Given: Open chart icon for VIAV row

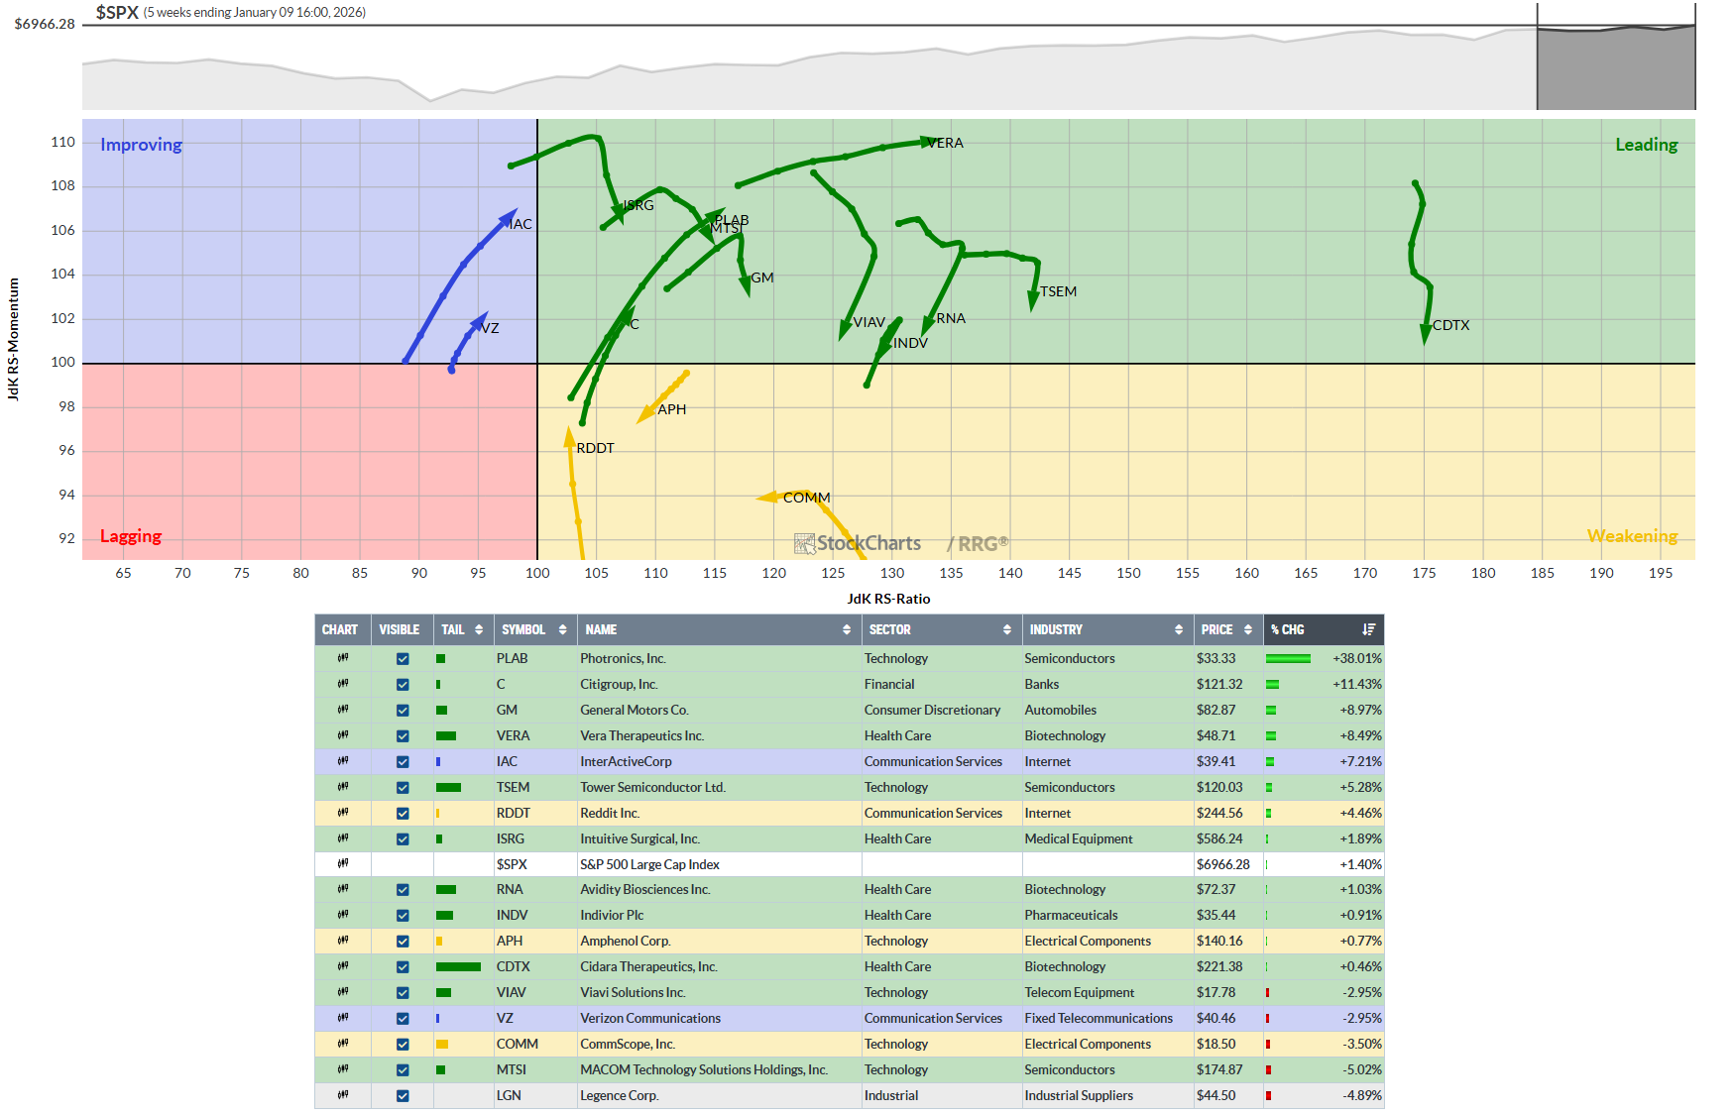Looking at the screenshot, I should pyautogui.click(x=343, y=992).
